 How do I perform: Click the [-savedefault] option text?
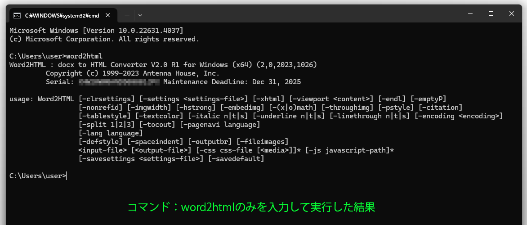coord(236,159)
